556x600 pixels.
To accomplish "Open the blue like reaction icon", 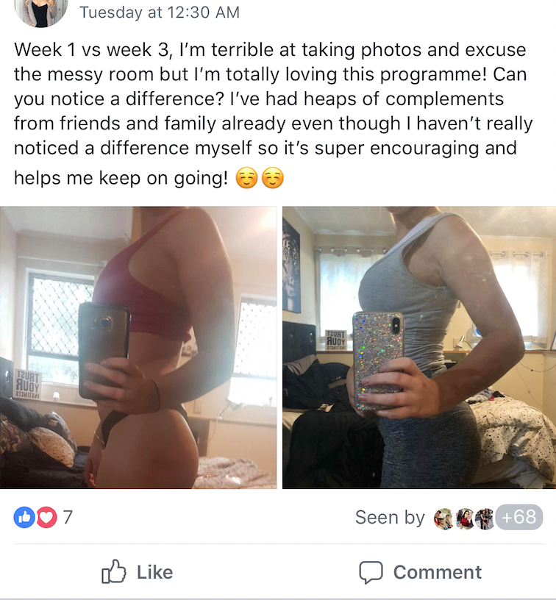I will pos(24,518).
